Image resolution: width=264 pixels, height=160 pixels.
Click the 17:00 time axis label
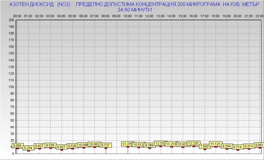coord(204,16)
